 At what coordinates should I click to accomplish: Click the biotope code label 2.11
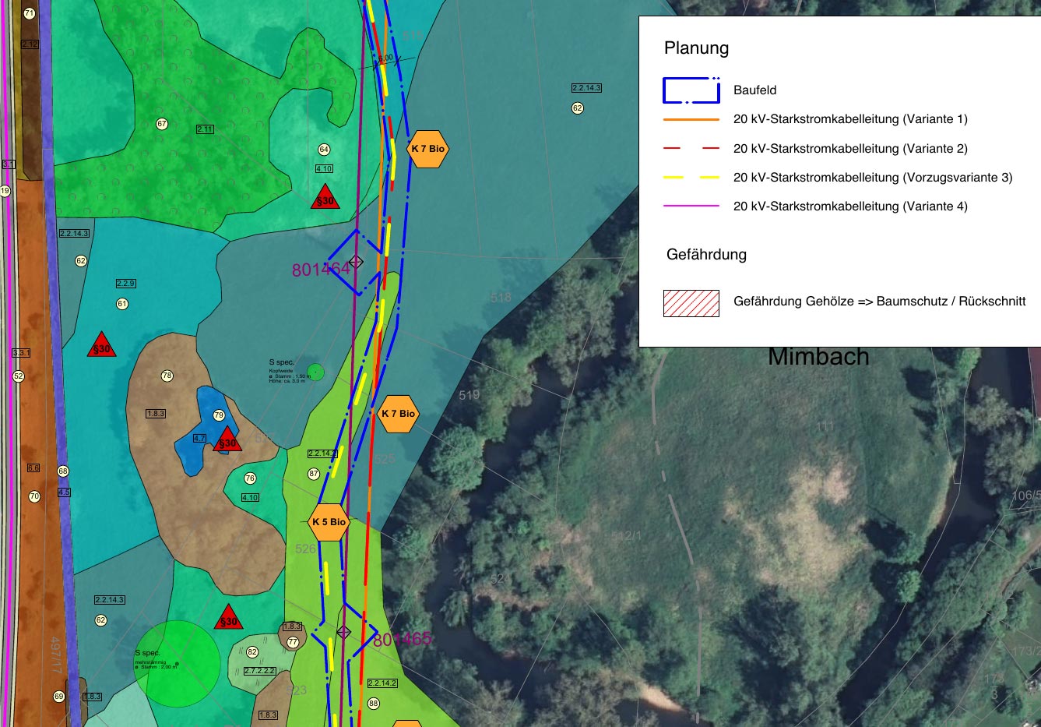tap(205, 129)
